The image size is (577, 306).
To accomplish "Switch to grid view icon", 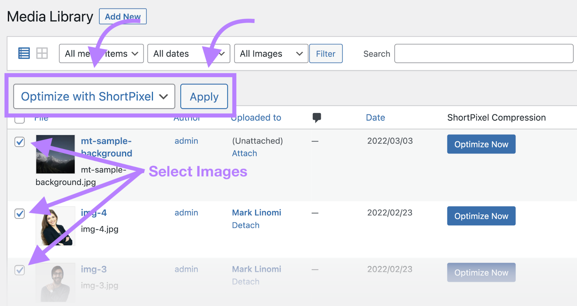I will [x=42, y=53].
